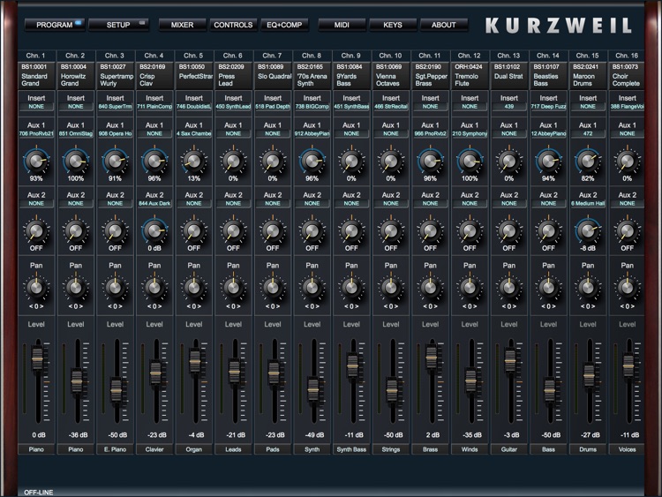Click Chn. 11 Aux 1 knob at 96%
Image resolution: width=662 pixels, height=497 pixels.
pyautogui.click(x=430, y=161)
